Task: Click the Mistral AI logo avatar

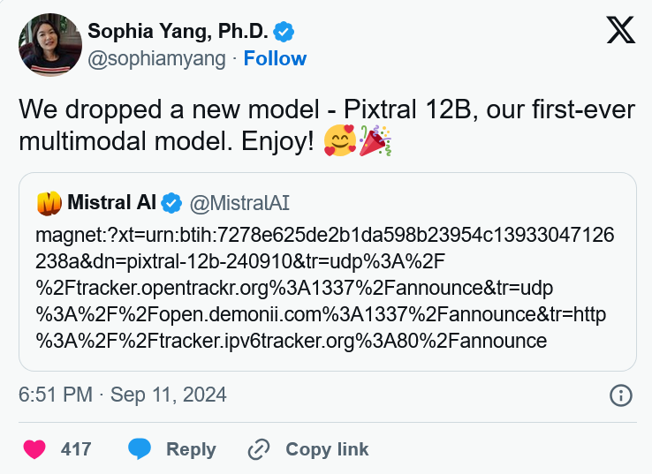Action: pyautogui.click(x=49, y=204)
